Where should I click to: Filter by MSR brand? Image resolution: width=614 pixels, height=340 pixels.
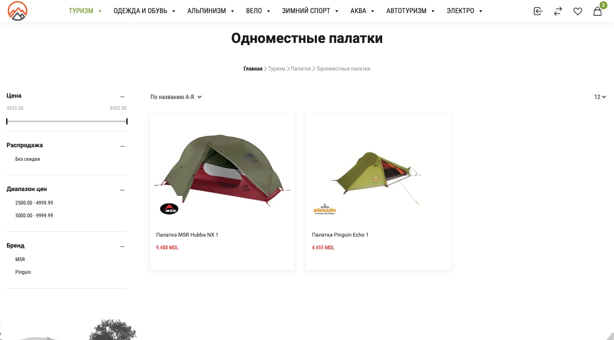click(20, 259)
